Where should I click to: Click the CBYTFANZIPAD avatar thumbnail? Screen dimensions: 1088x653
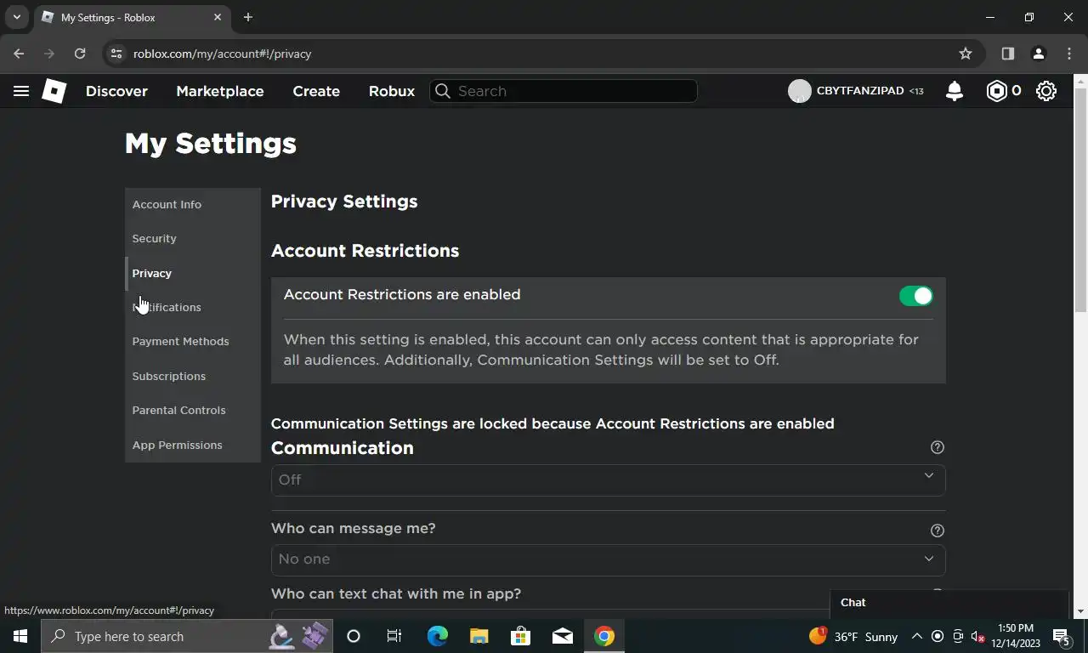click(x=799, y=91)
